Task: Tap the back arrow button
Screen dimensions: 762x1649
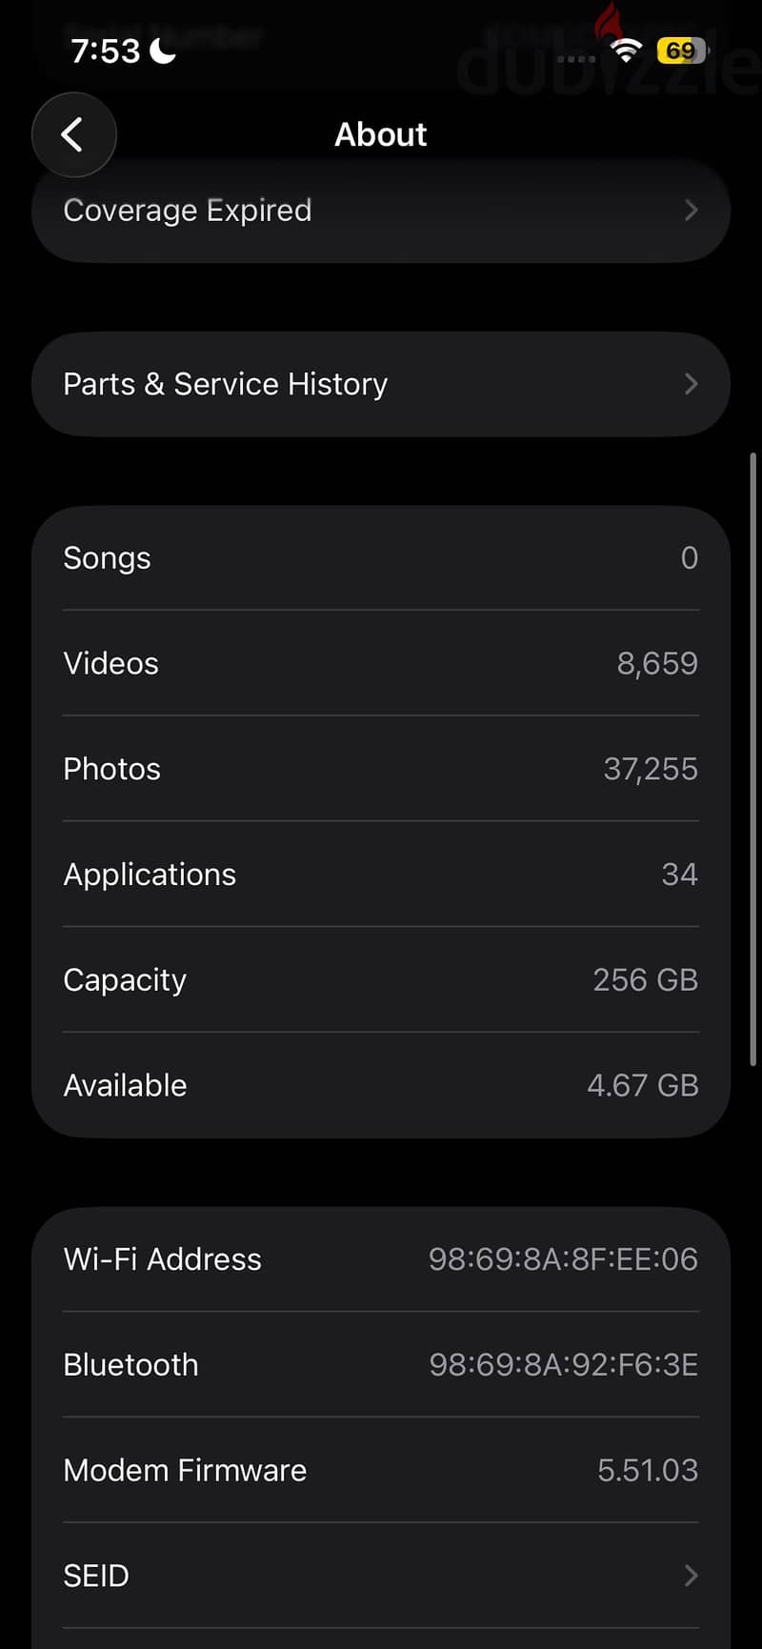Action: coord(74,134)
